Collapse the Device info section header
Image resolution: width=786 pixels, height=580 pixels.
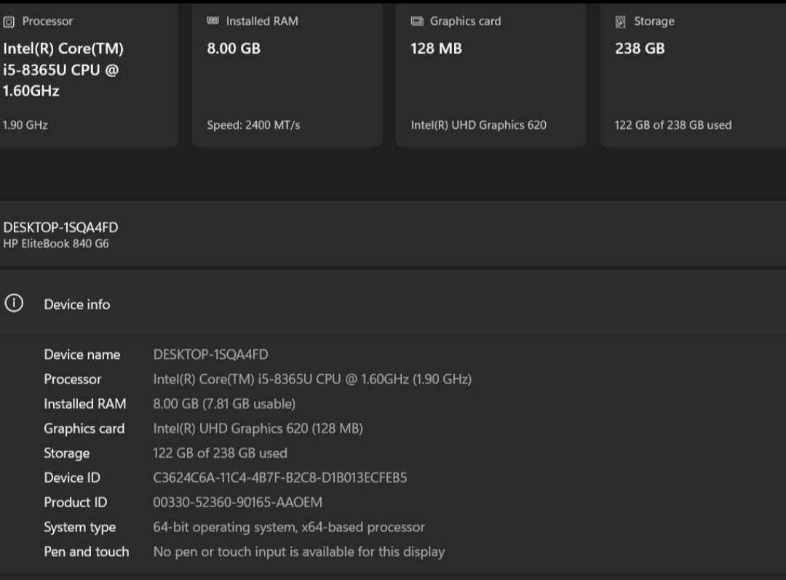coord(393,303)
